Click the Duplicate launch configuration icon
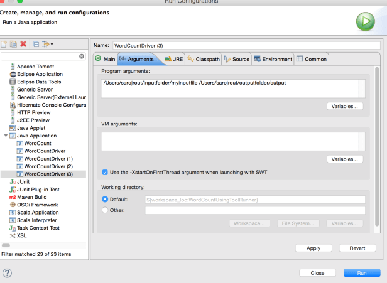 (x=13, y=44)
